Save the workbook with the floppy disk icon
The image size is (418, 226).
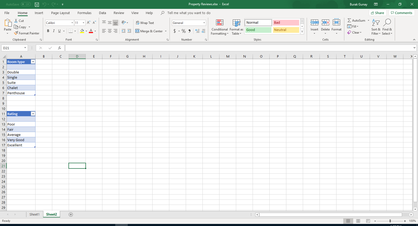(37, 4)
